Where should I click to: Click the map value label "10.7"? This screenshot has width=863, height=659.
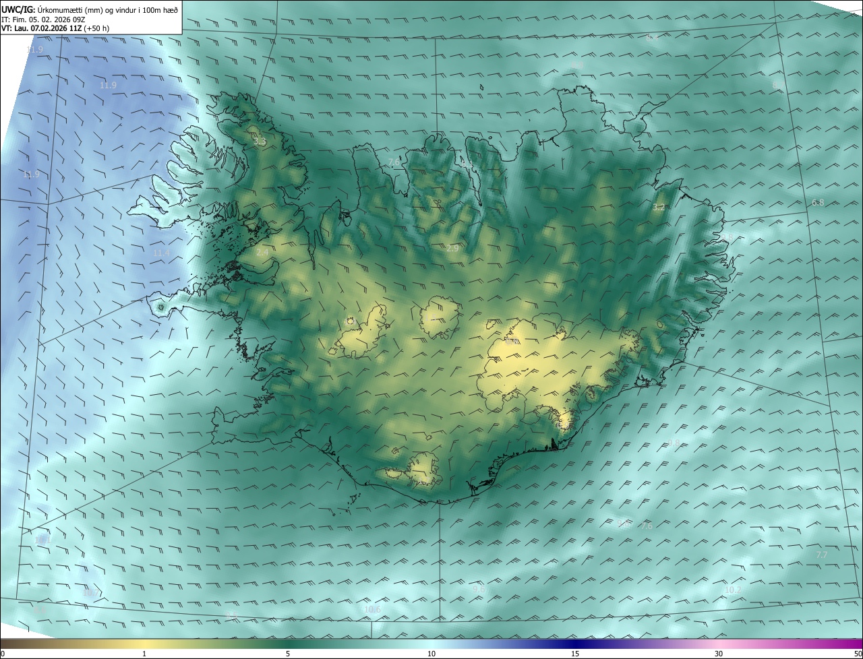pos(90,593)
